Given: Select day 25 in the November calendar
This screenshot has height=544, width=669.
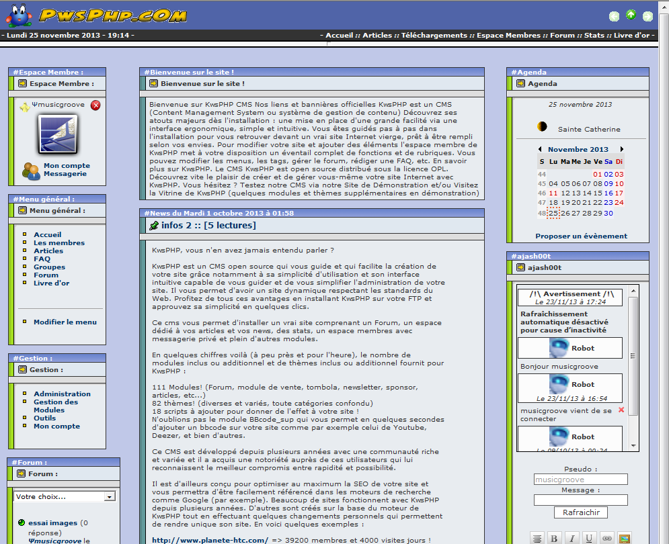Looking at the screenshot, I should point(553,213).
